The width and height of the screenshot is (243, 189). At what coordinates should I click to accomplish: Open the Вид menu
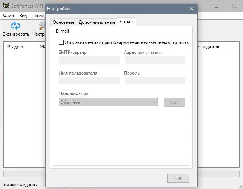pyautogui.click(x=23, y=16)
